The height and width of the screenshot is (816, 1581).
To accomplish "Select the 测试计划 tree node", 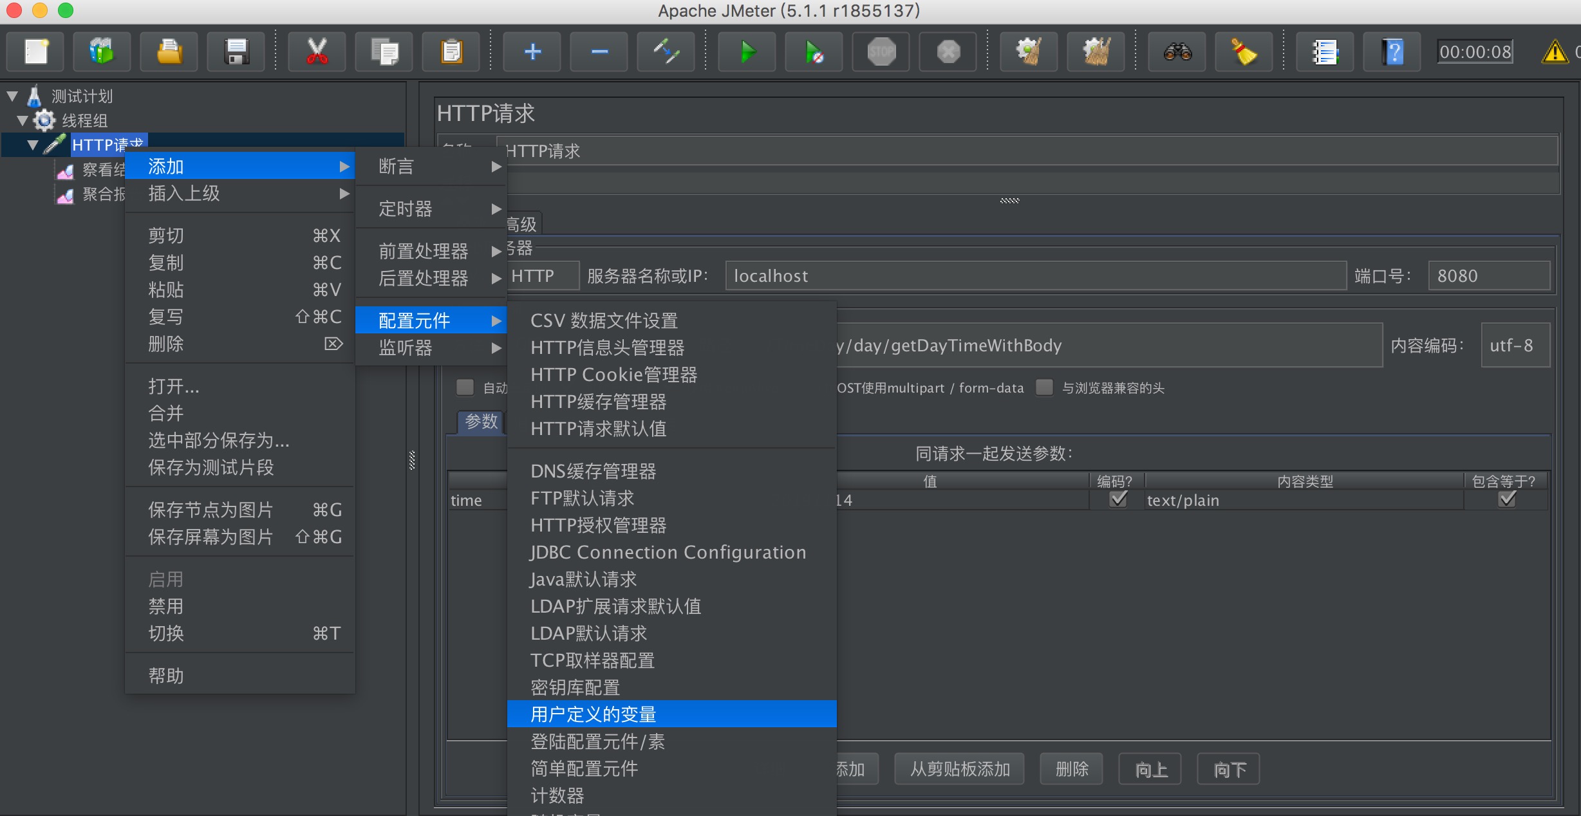I will 82,97.
